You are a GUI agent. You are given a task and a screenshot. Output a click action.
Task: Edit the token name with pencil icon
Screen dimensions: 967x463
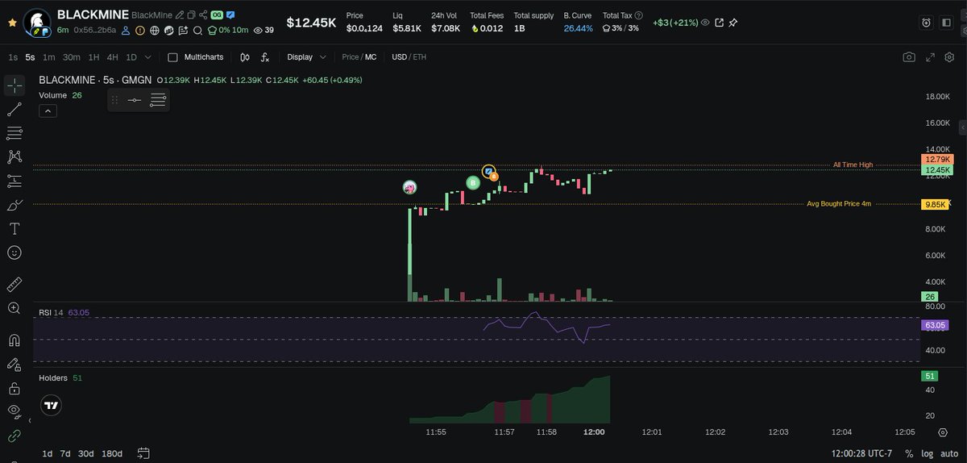(179, 15)
